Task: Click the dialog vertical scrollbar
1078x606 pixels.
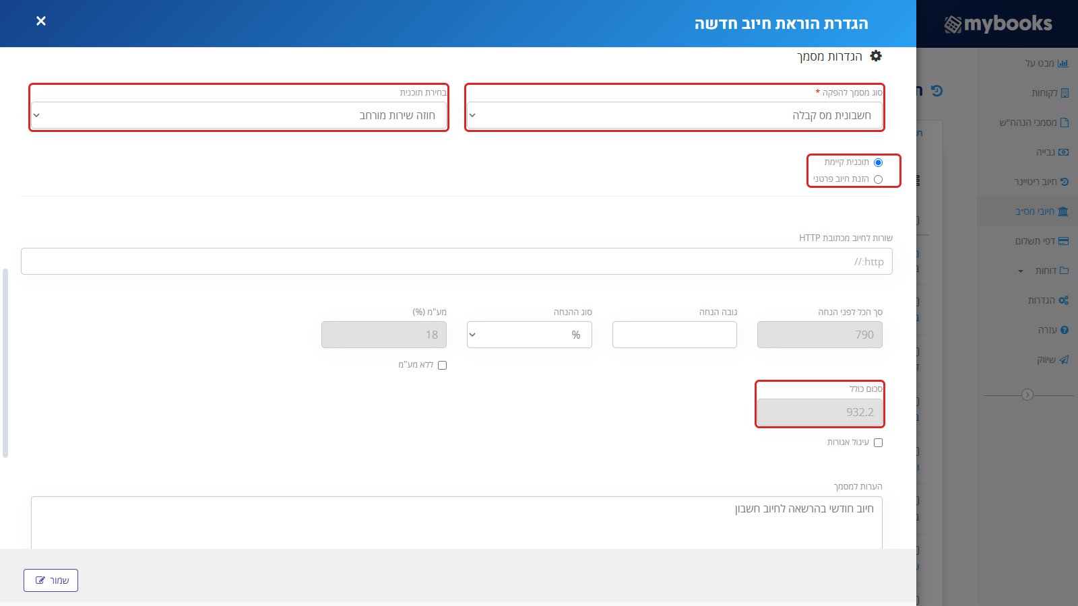Action: click(5, 364)
